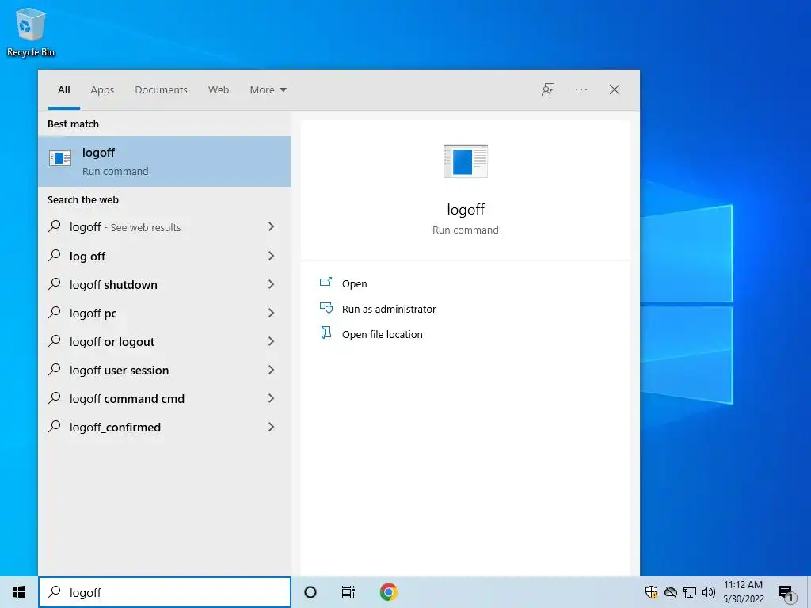Click the logoff title in preview pane
The image size is (811, 608).
click(x=466, y=209)
